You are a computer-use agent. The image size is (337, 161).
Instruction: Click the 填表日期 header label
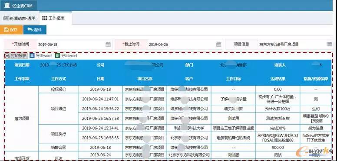[x=22, y=65]
